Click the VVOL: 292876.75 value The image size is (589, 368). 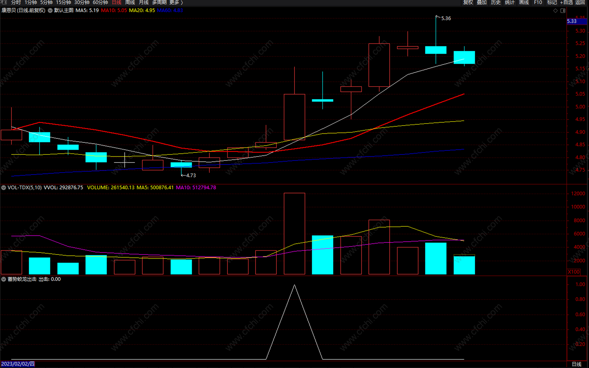(63, 187)
